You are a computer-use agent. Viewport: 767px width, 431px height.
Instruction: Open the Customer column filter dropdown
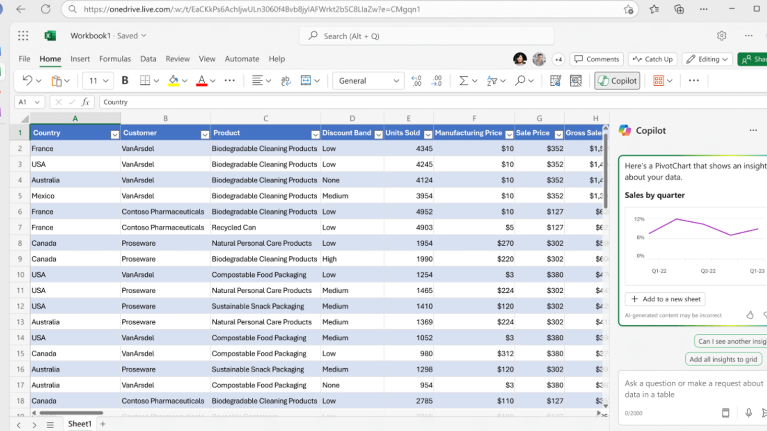[x=205, y=135]
